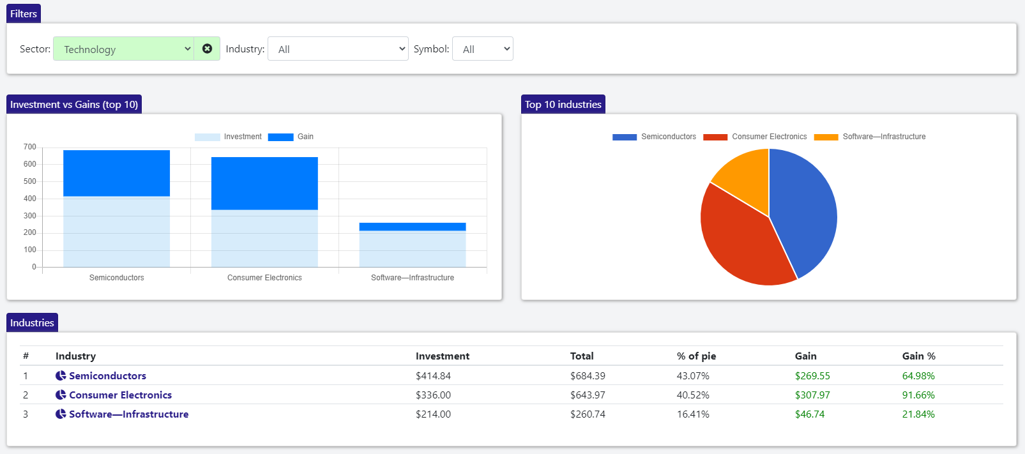This screenshot has width=1025, height=454.
Task: Click the $307.97 gain value
Action: point(812,395)
